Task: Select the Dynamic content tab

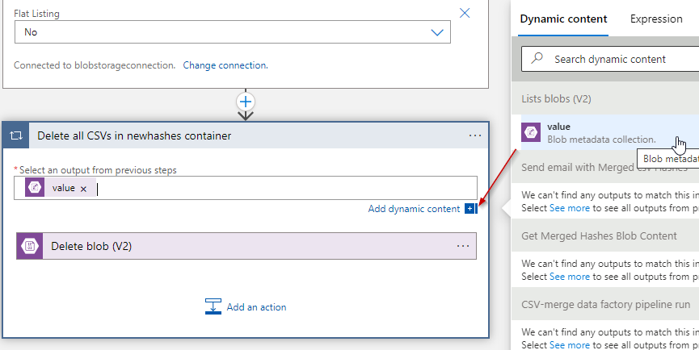Action: coord(563,19)
